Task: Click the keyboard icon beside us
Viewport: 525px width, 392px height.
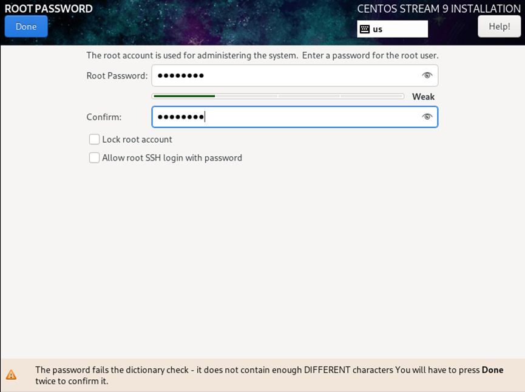Action: 365,29
